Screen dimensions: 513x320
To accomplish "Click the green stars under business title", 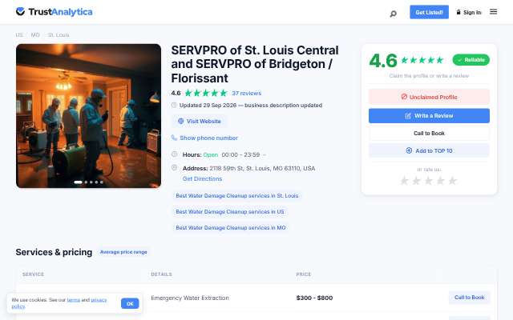I will [x=206, y=93].
